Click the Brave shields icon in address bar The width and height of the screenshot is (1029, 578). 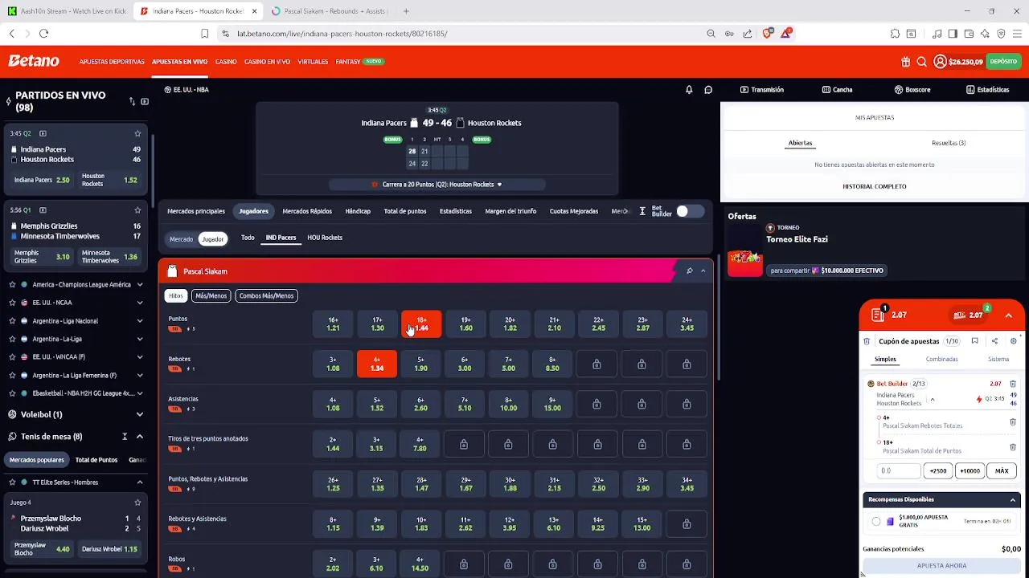point(767,34)
